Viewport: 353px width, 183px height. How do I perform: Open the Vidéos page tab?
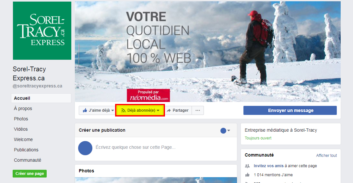21,129
